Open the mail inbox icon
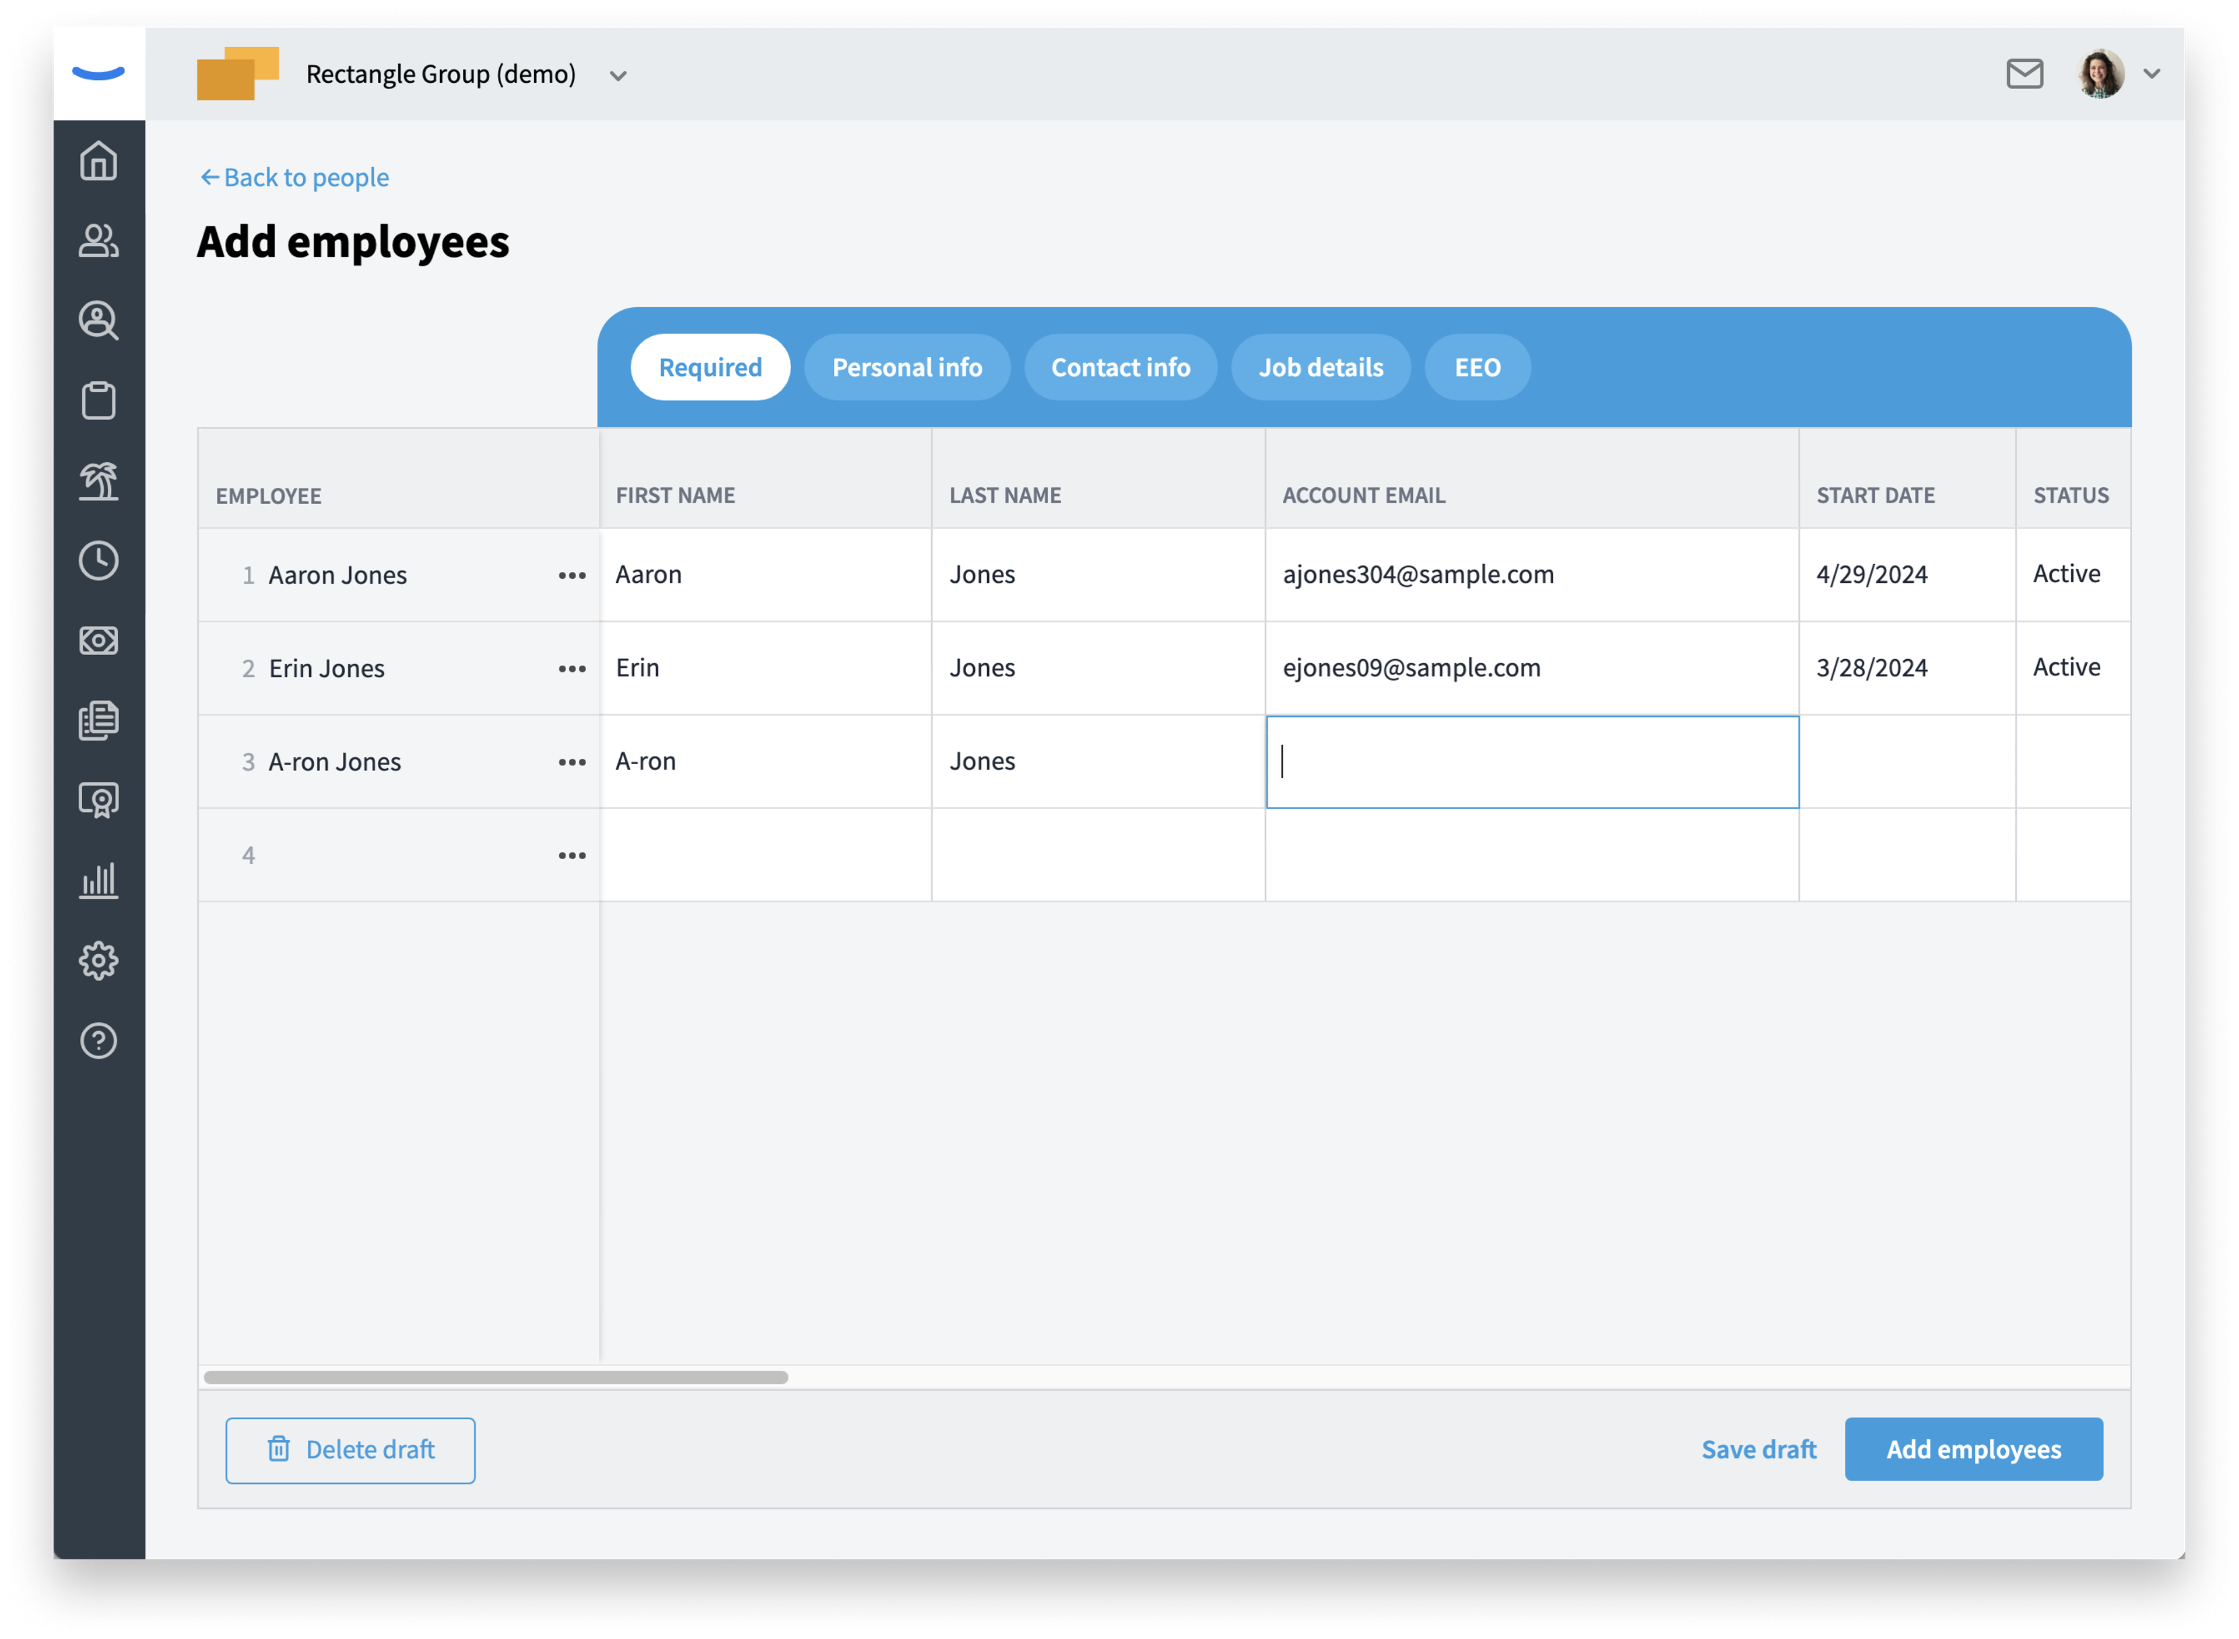The width and height of the screenshot is (2239, 1639). pos(2024,73)
